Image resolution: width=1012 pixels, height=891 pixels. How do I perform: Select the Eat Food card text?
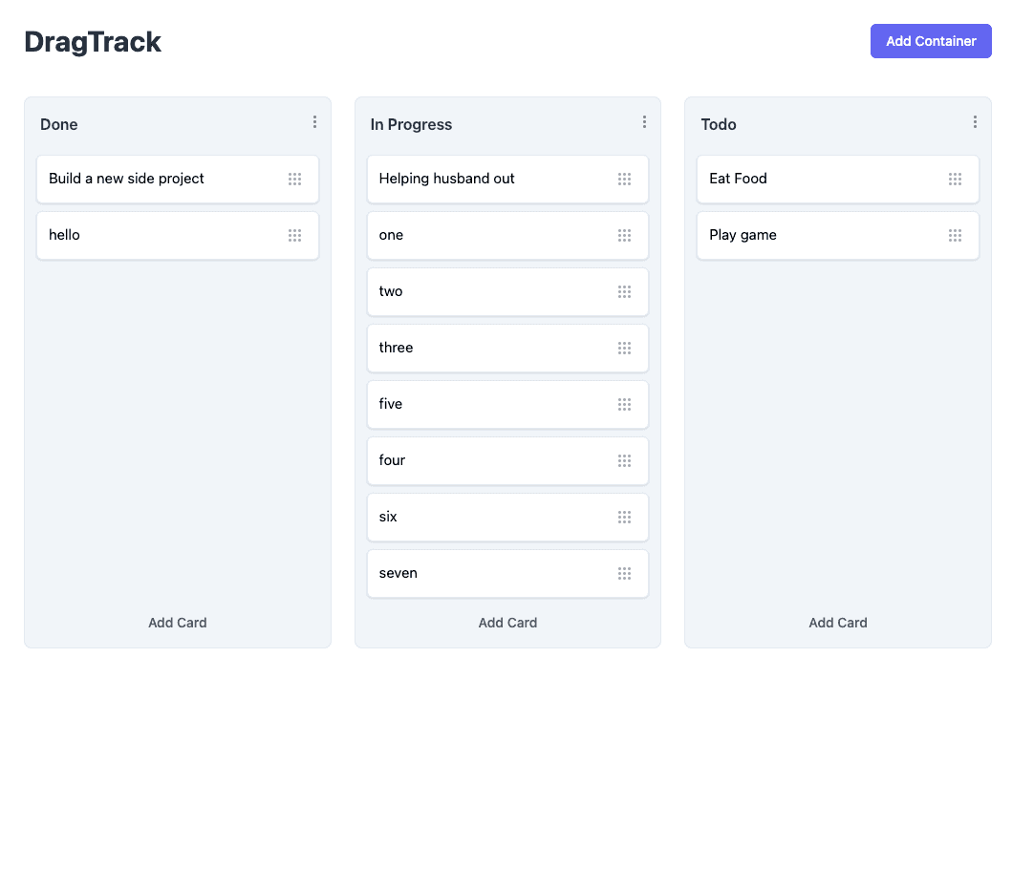click(x=739, y=179)
